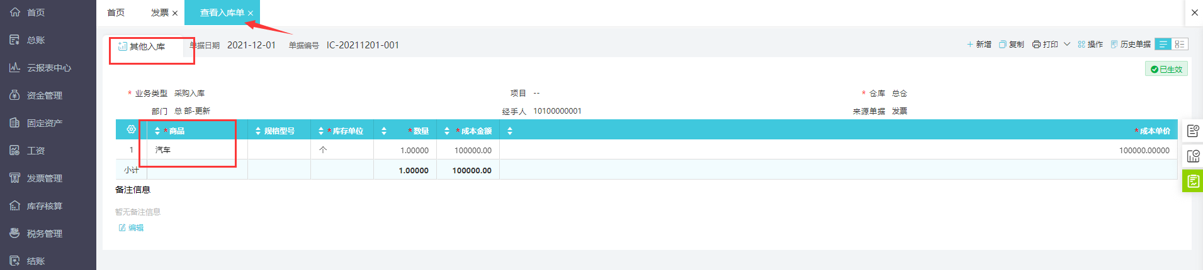Open 云报表中心 in the sidebar
The image size is (1203, 270).
(x=48, y=68)
